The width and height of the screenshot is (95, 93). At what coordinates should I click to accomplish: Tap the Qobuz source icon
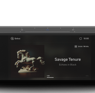click(12, 39)
